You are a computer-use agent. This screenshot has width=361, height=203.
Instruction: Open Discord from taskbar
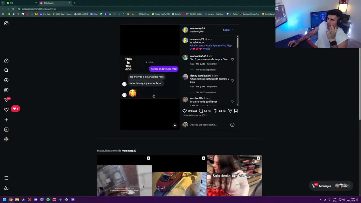[36, 200]
